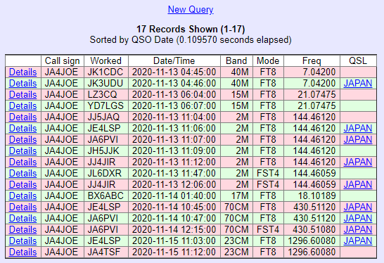The width and height of the screenshot is (384, 263).
Task: Click the JA4JOE call sign in LZ3CQ row
Action: click(x=61, y=94)
